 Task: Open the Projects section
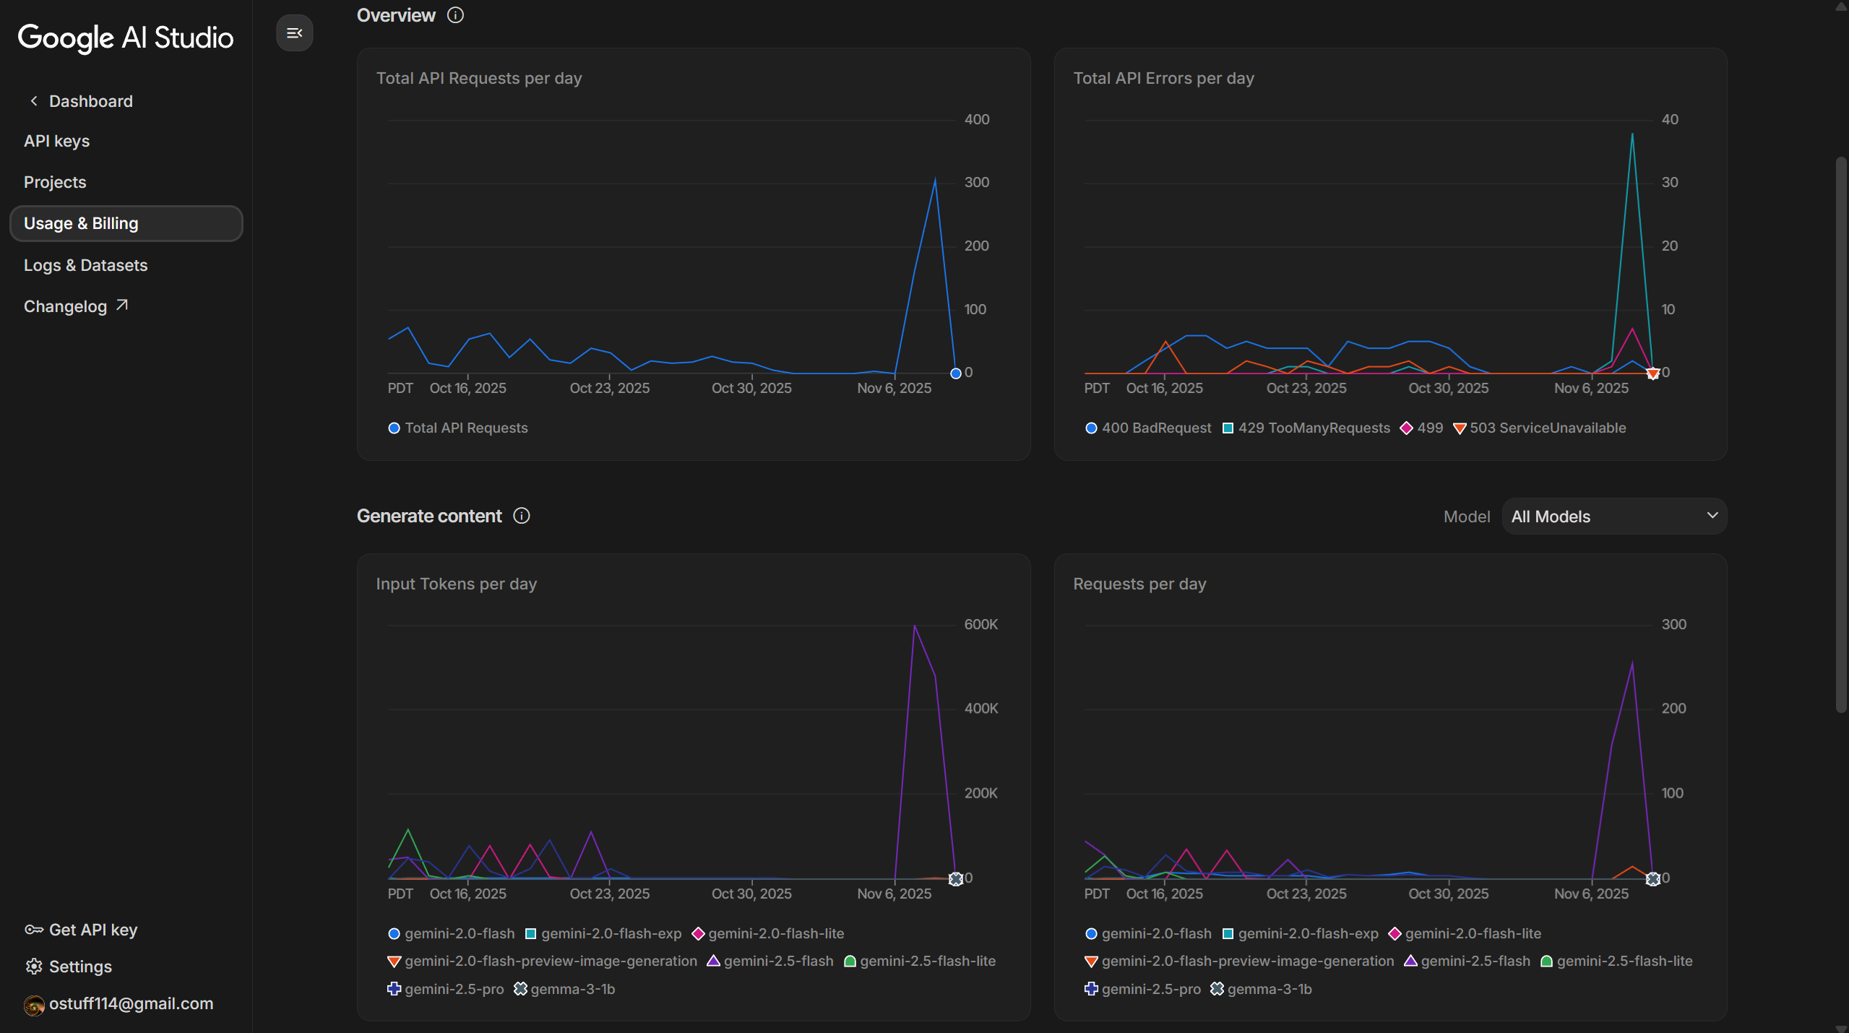55,182
